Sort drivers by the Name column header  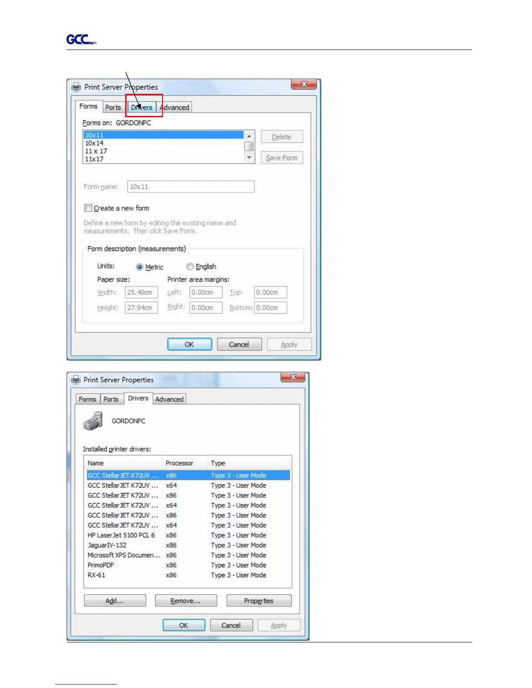[x=123, y=463]
